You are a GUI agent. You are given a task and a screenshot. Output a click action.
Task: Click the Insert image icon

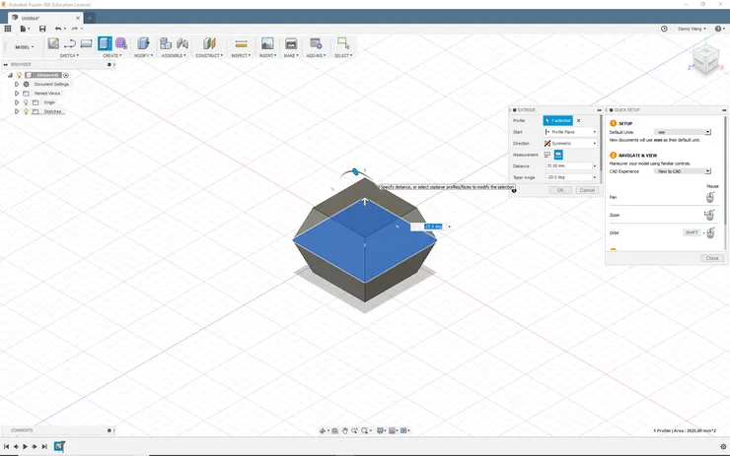coord(267,44)
